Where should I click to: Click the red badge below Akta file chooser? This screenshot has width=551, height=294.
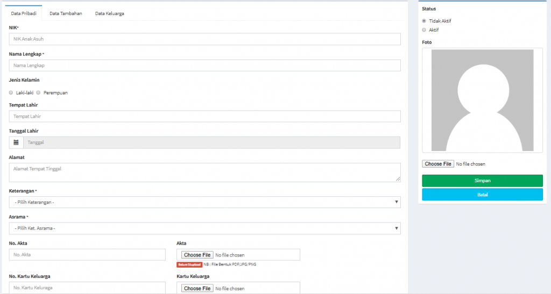(x=189, y=264)
